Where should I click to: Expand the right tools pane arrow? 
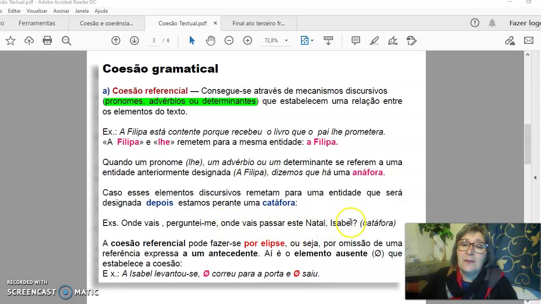tap(535, 178)
